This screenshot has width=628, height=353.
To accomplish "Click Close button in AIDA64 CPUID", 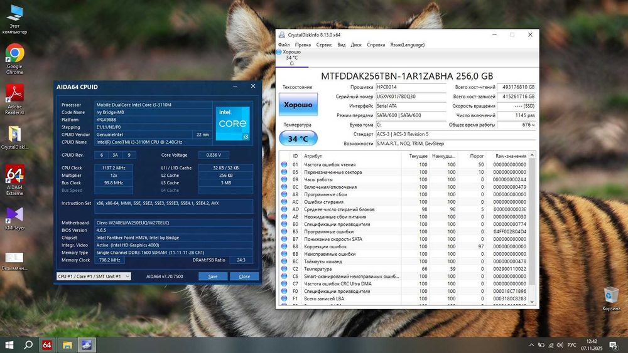I will tap(244, 277).
